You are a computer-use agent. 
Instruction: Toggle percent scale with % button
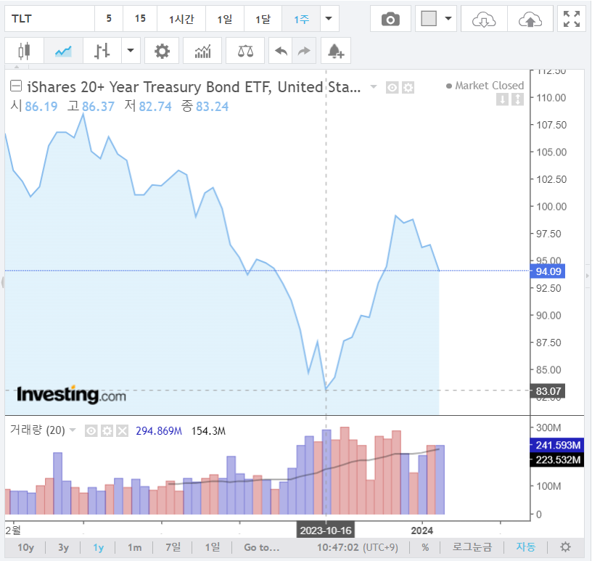pyautogui.click(x=425, y=547)
